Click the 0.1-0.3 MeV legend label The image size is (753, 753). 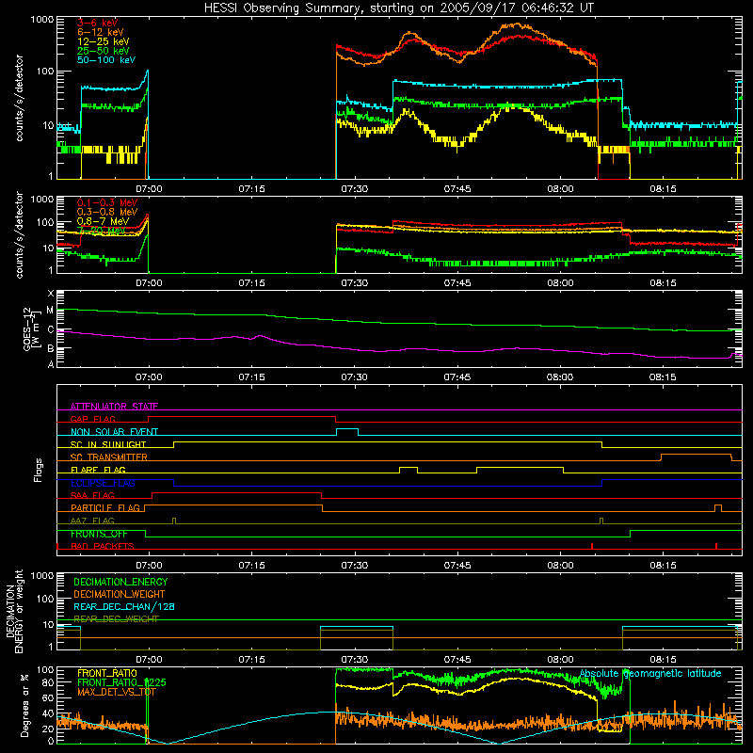click(x=107, y=202)
